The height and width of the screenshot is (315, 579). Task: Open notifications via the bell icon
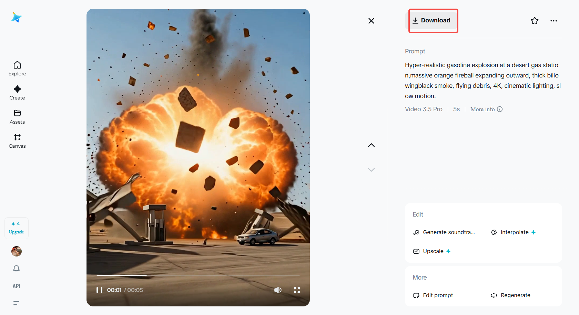click(16, 269)
